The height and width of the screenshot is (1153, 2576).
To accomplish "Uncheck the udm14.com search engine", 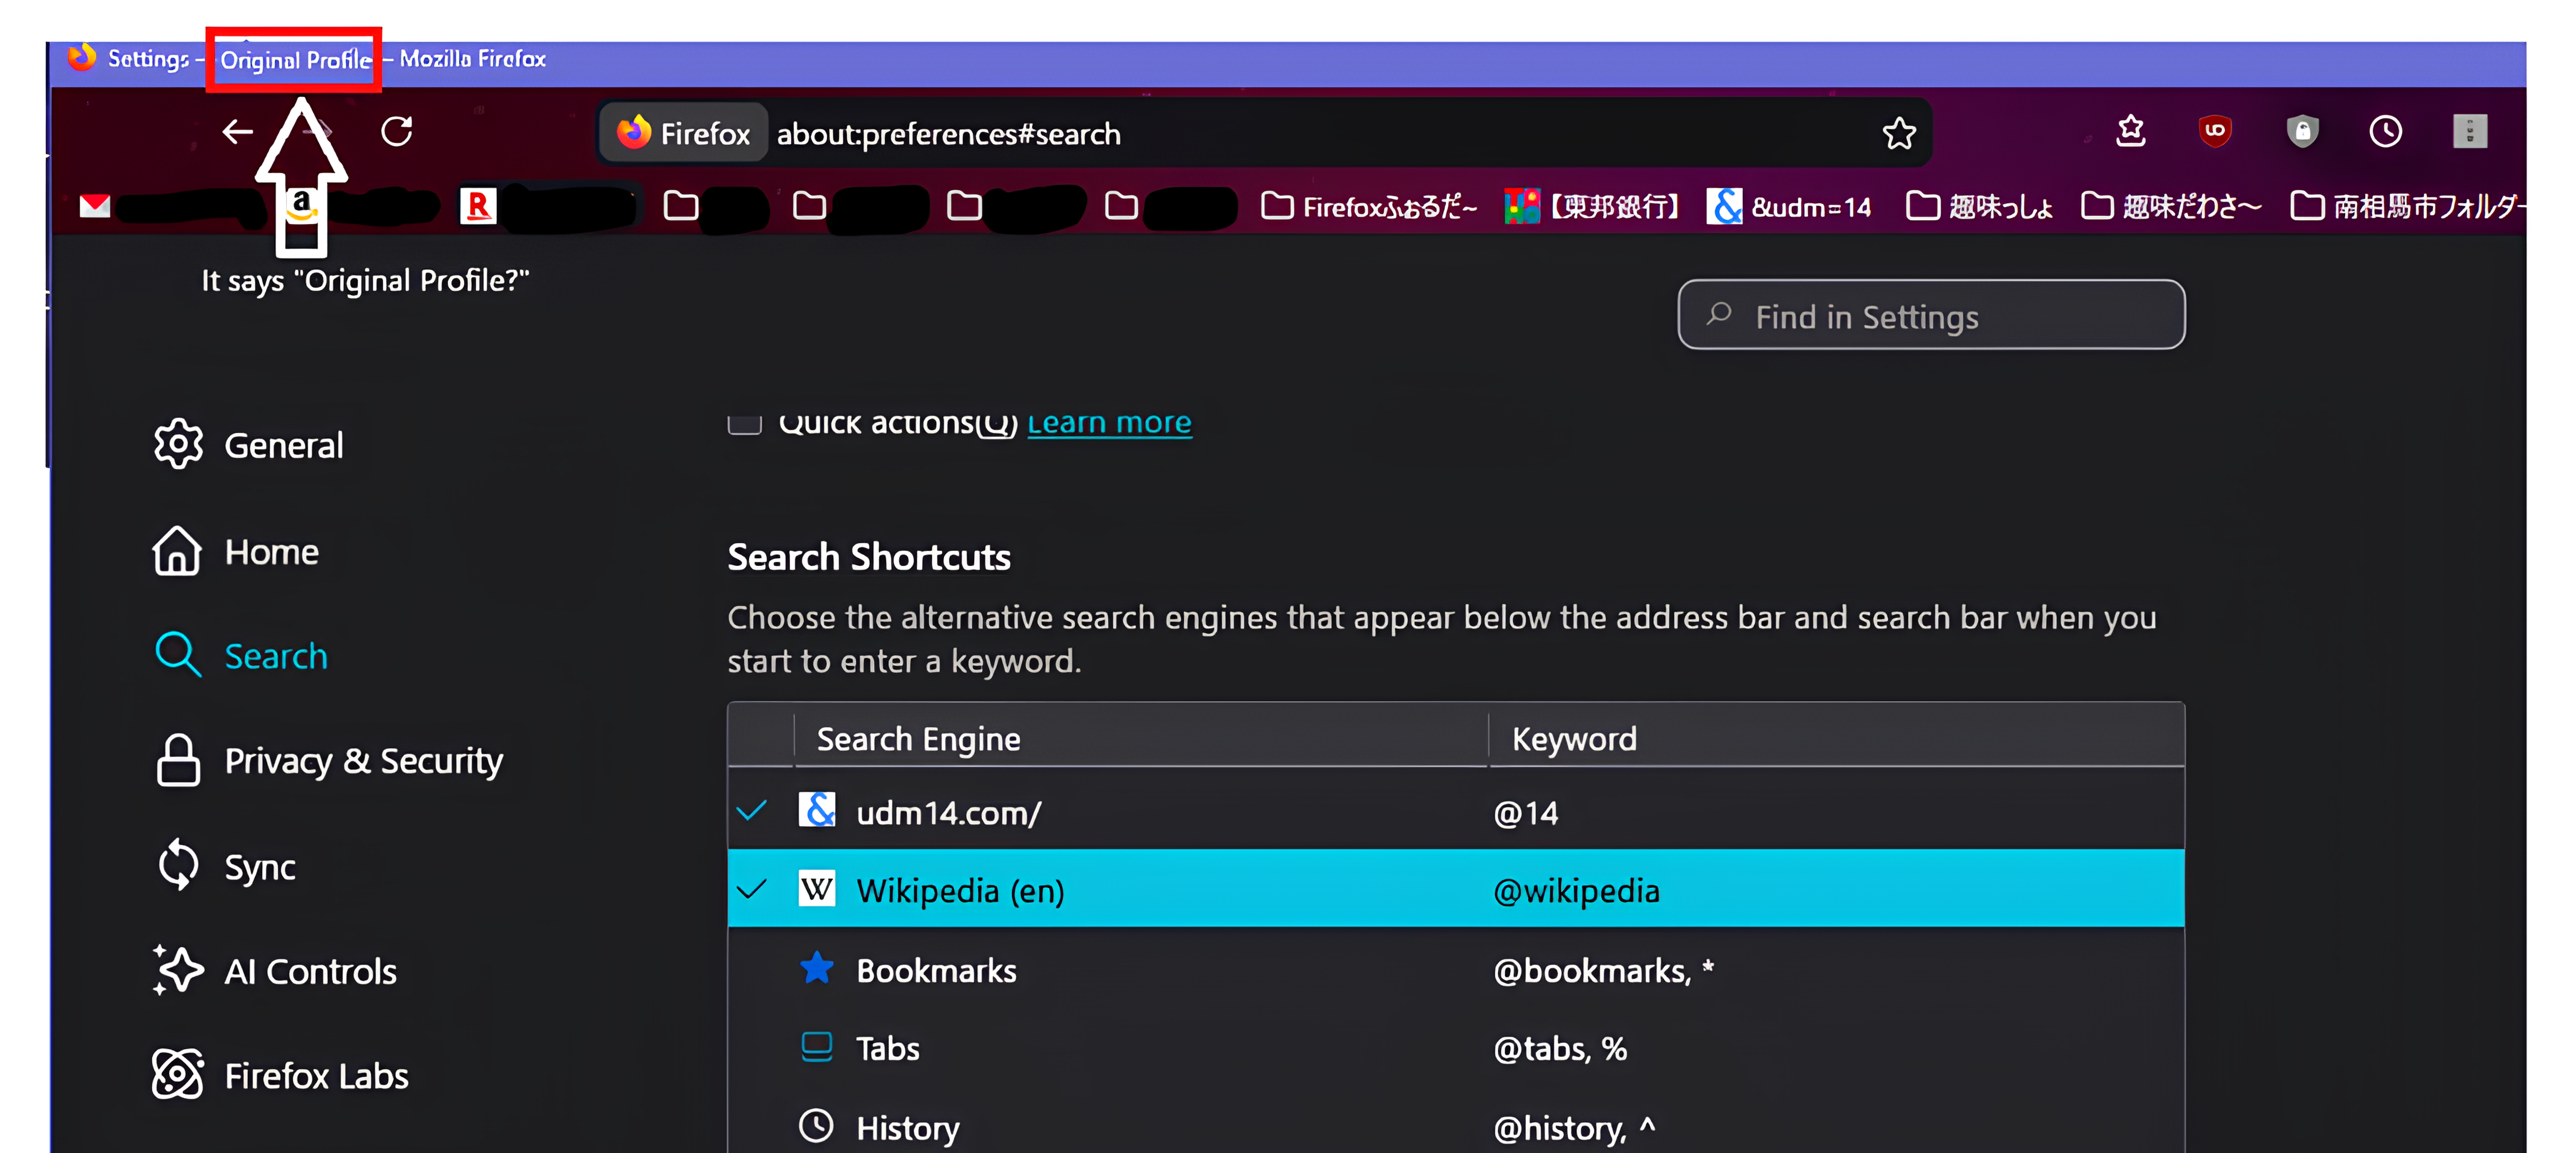I will click(752, 811).
